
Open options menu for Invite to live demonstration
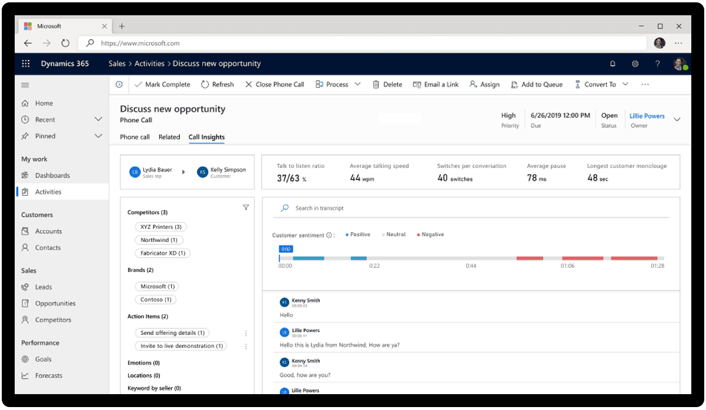(x=246, y=347)
